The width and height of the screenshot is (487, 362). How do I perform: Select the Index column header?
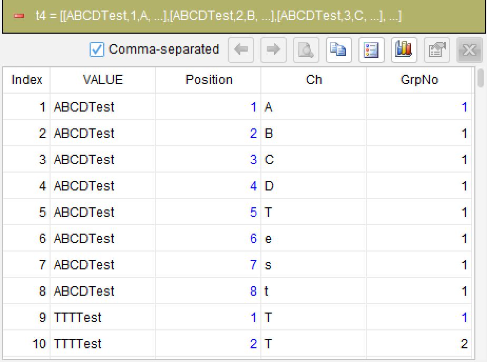click(x=27, y=80)
